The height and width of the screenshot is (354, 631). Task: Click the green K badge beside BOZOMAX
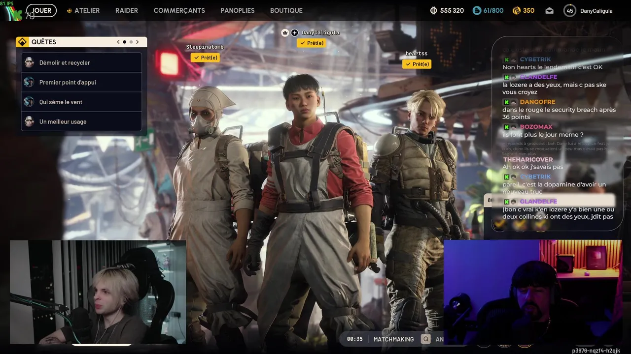coord(506,127)
